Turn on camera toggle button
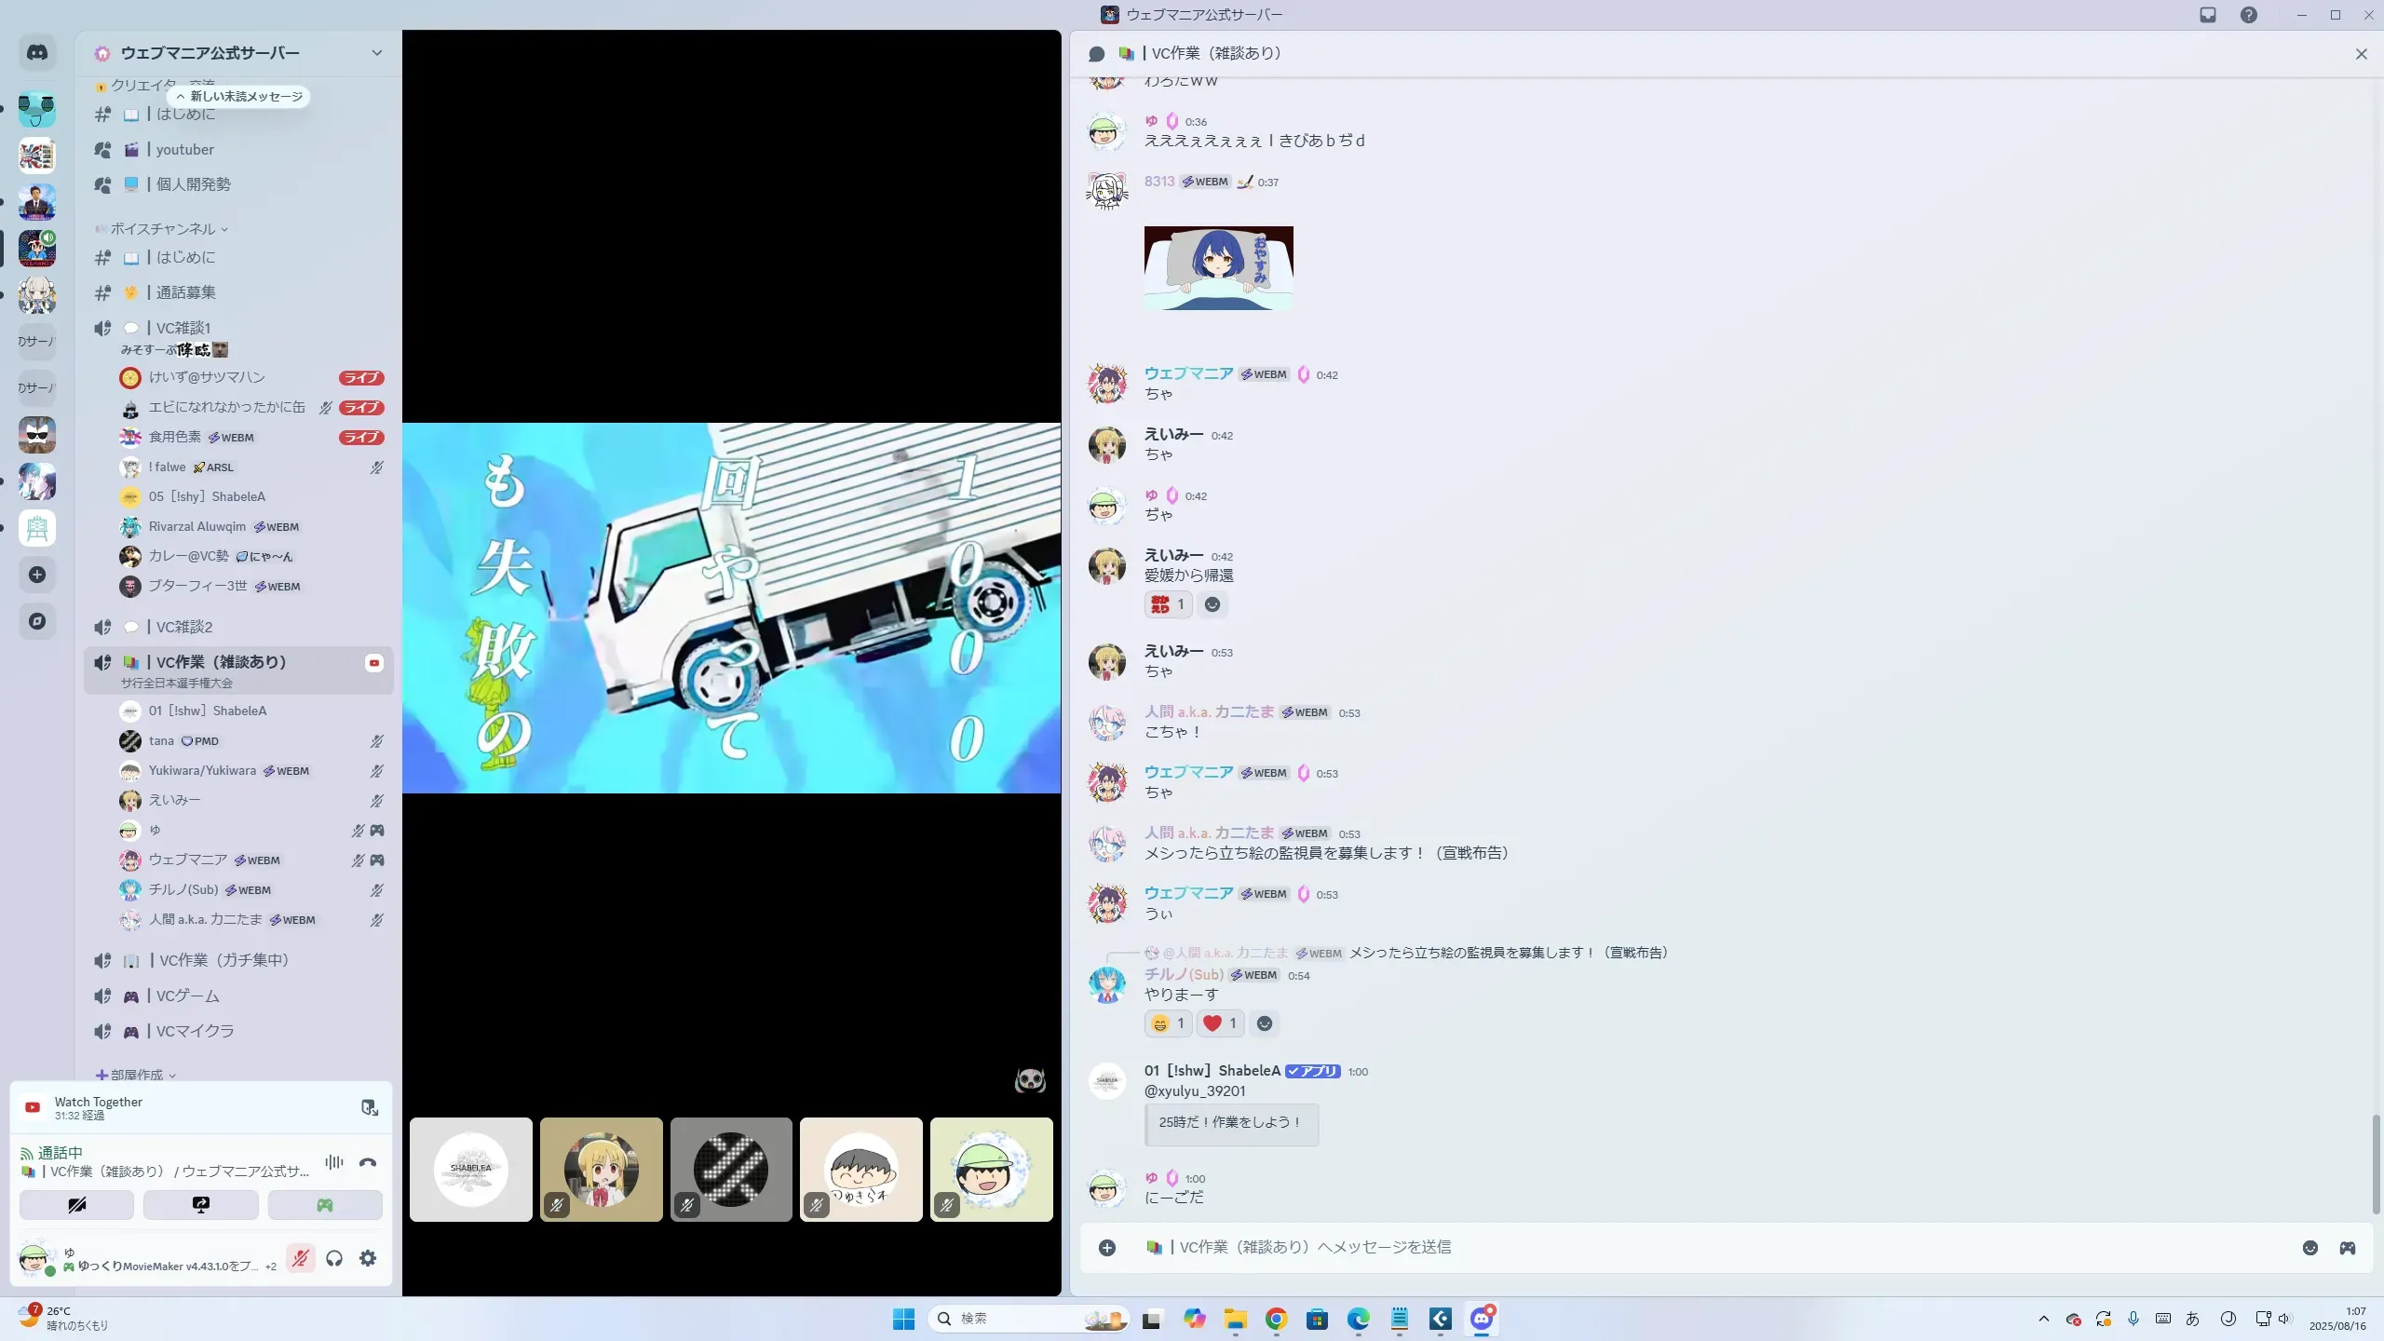This screenshot has width=2384, height=1341. pos(76,1205)
